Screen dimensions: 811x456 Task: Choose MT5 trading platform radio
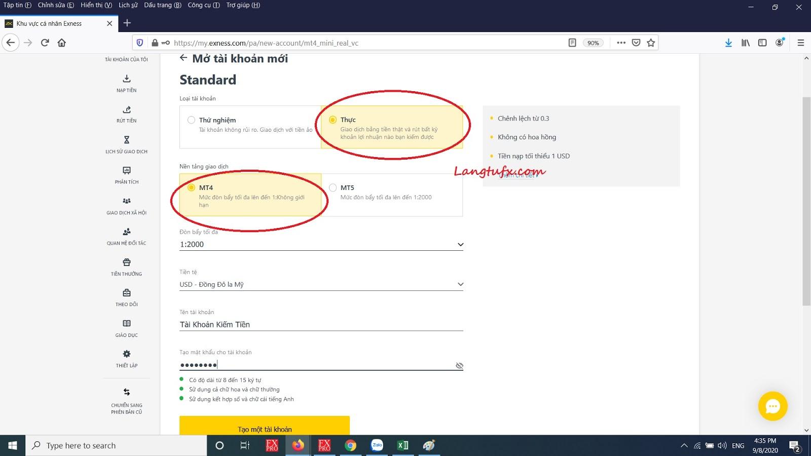click(333, 187)
